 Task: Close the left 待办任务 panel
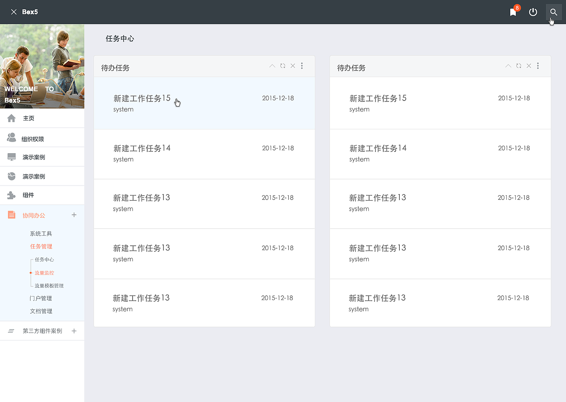293,66
